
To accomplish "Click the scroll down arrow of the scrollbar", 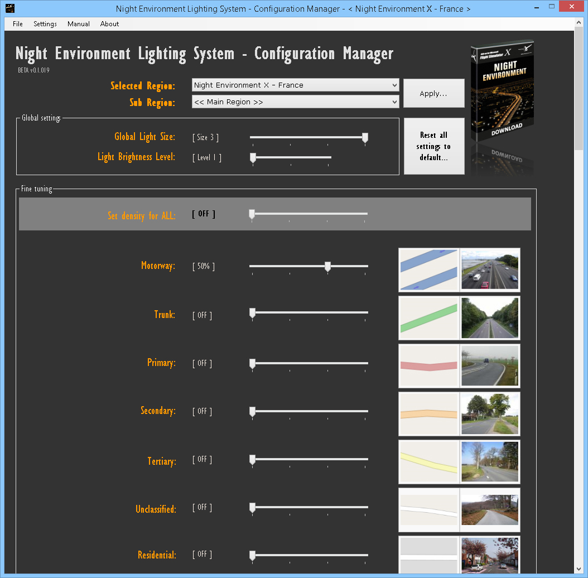I will click(579, 569).
